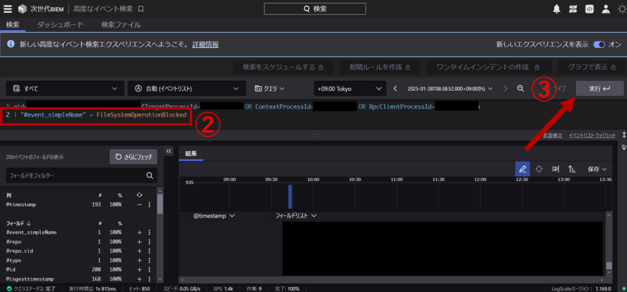
Task: Collapse fields panel with double chevron
Action: click(168, 151)
